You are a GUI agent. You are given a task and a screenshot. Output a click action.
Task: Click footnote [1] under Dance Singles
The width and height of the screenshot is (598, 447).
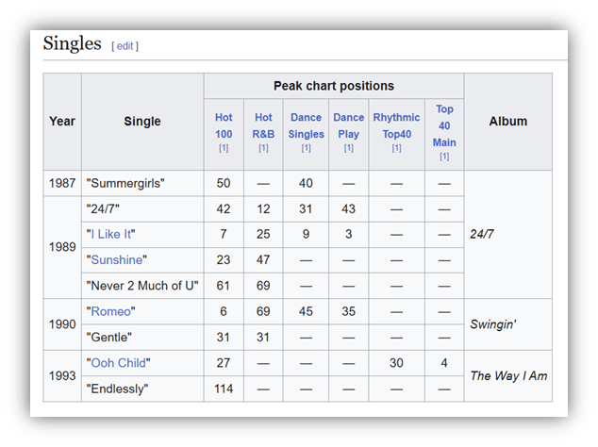pyautogui.click(x=306, y=148)
